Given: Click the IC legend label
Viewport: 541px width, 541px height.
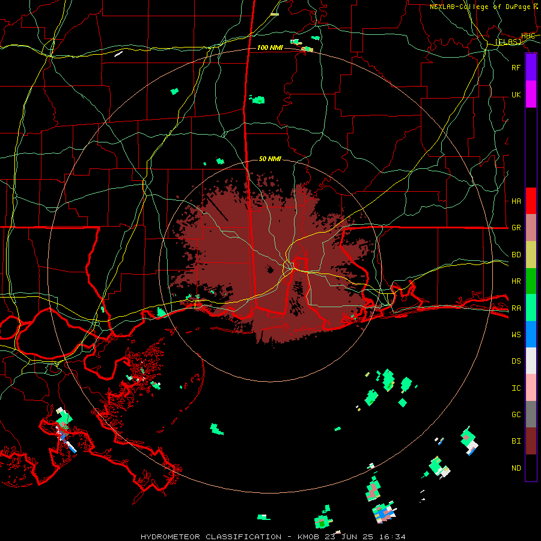Looking at the screenshot, I should (516, 388).
